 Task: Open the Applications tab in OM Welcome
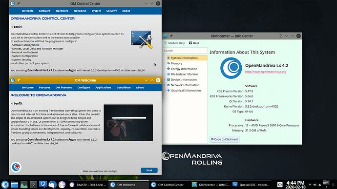point(104,87)
